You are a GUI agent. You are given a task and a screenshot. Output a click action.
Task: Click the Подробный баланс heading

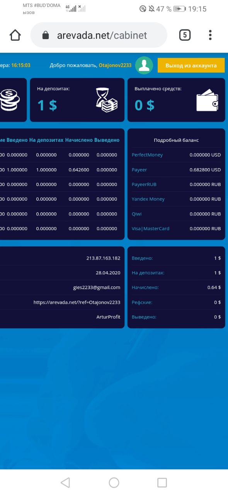(176, 140)
